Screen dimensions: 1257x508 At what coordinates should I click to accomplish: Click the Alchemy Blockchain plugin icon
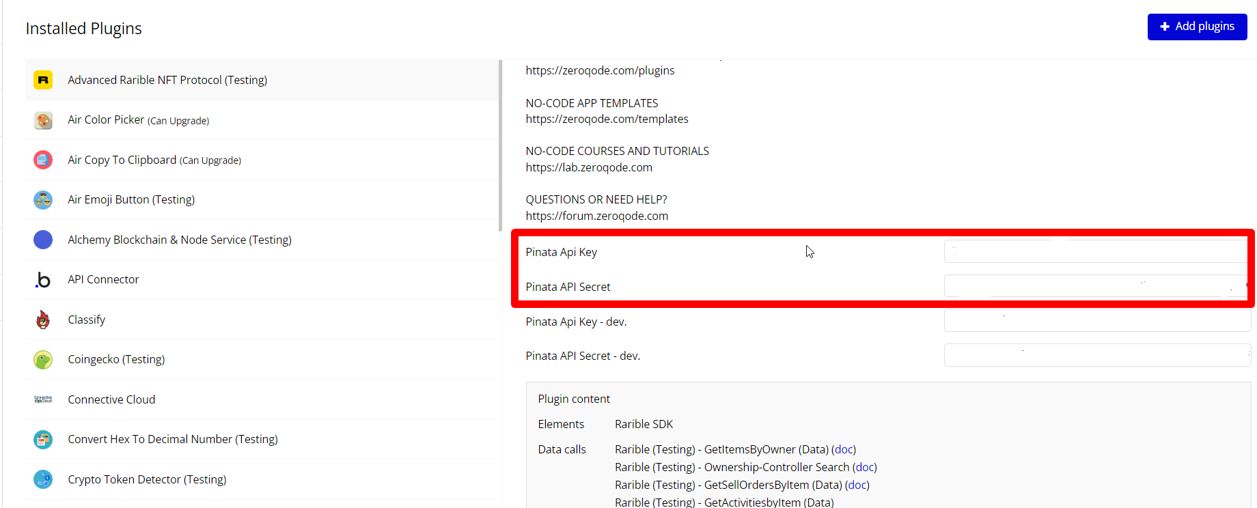click(x=43, y=240)
